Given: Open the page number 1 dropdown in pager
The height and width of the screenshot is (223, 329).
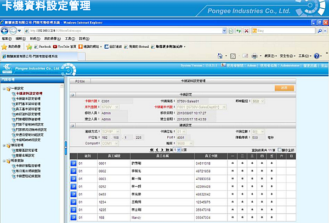Looking at the screenshot, I should (177, 150).
